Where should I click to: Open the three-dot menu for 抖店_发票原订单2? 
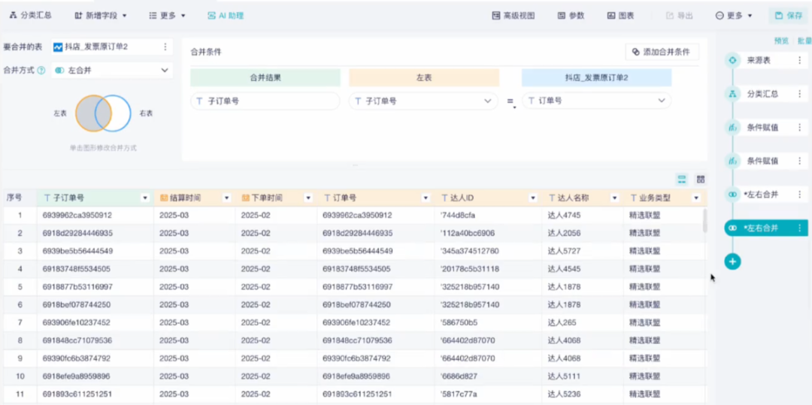pos(165,47)
